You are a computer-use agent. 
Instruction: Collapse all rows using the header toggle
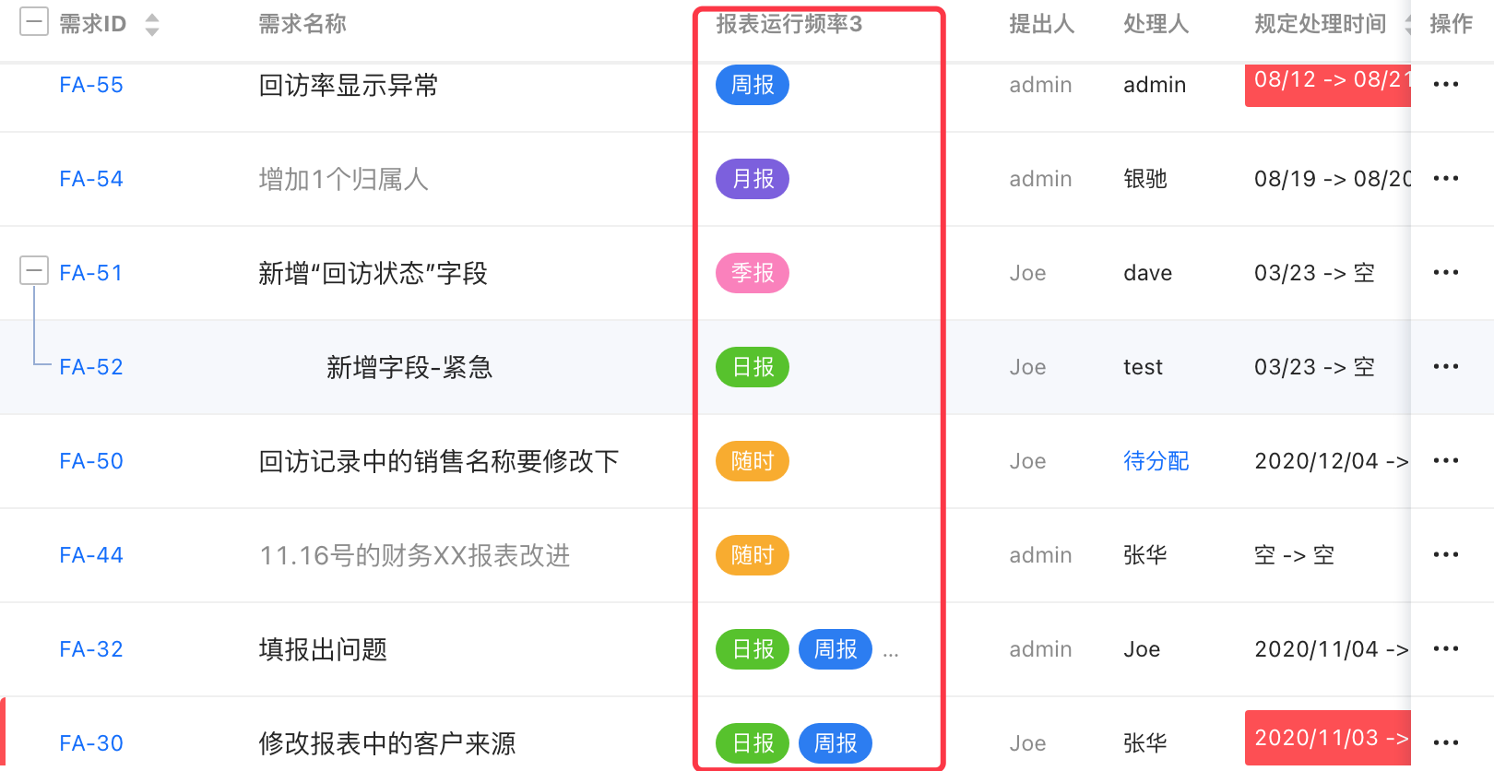tap(34, 21)
